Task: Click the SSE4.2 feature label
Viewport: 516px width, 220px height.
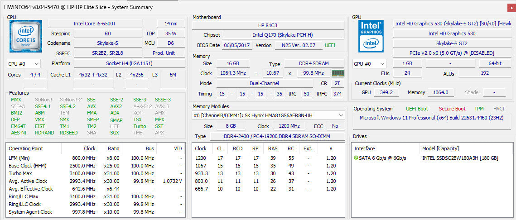Action: pos(68,106)
